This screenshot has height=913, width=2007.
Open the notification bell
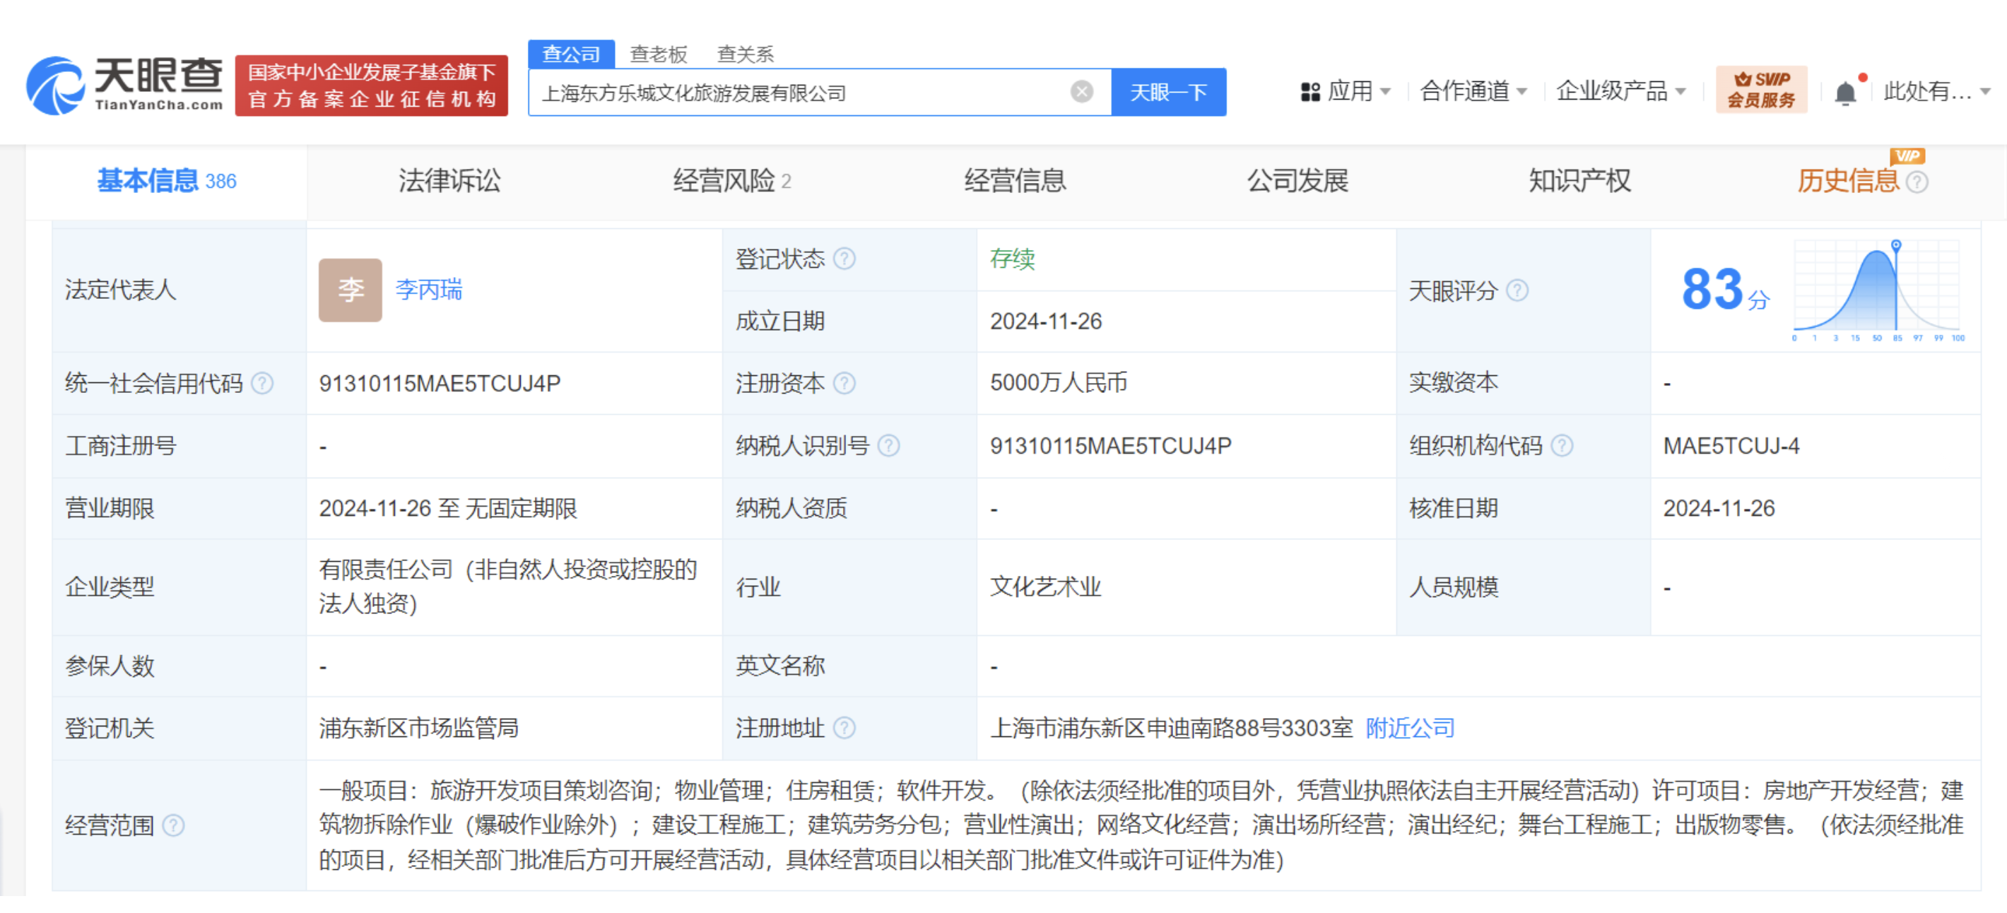(1845, 93)
